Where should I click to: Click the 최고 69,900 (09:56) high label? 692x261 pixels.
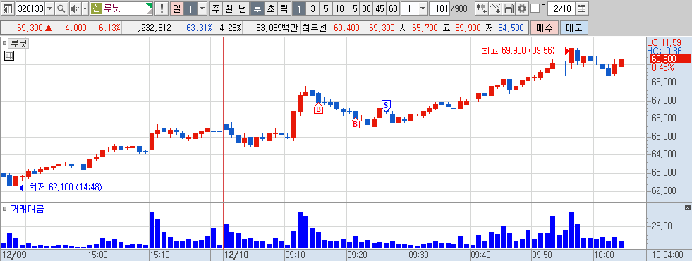[518, 51]
